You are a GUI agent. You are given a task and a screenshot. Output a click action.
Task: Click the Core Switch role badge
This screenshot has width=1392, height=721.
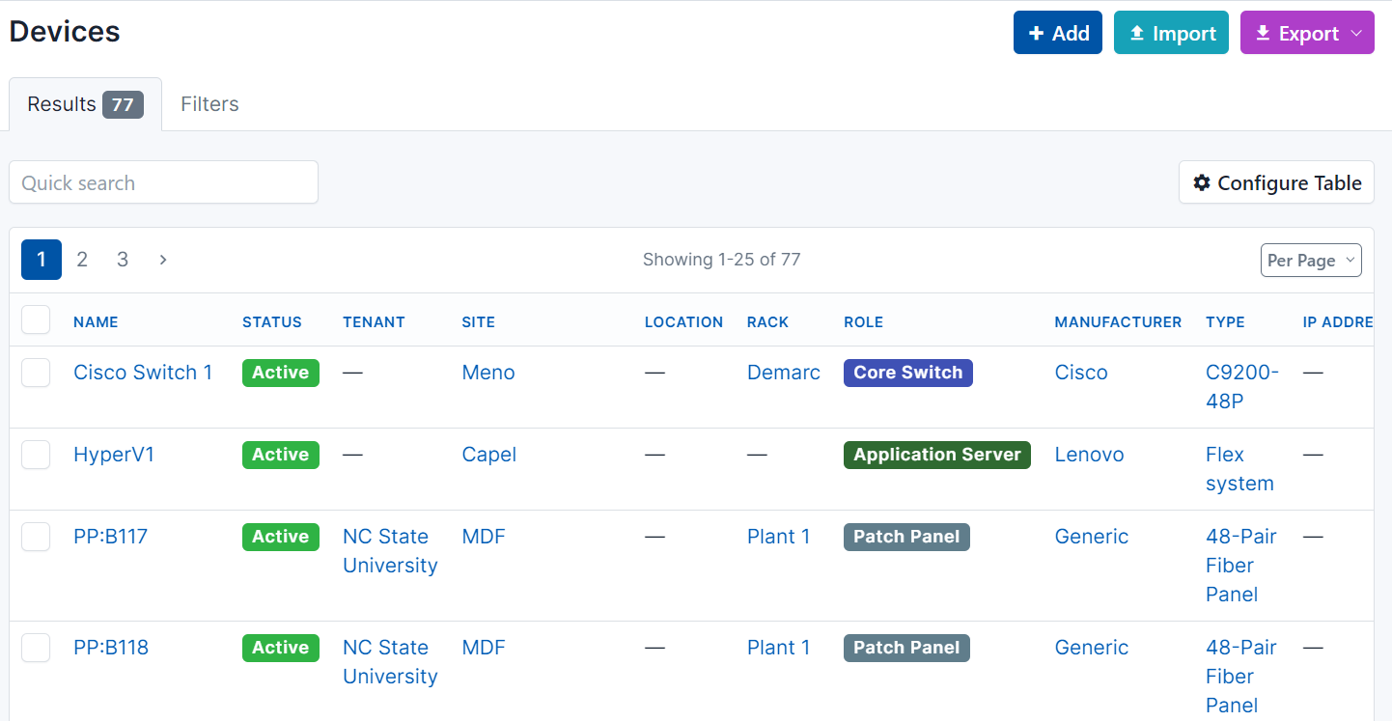[907, 373]
